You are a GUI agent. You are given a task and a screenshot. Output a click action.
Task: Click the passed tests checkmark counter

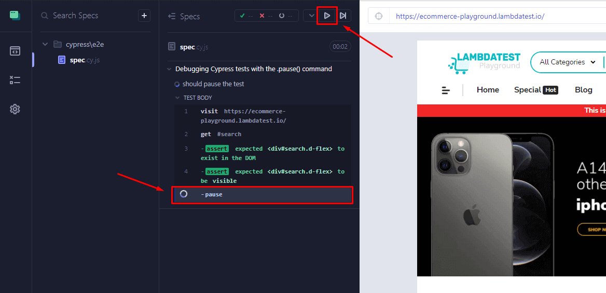(246, 16)
